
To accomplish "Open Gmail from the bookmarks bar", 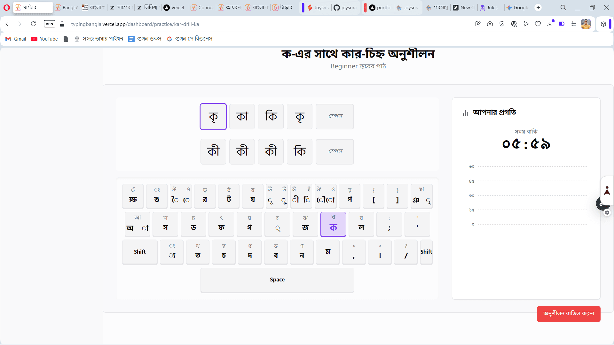I will click(x=15, y=39).
